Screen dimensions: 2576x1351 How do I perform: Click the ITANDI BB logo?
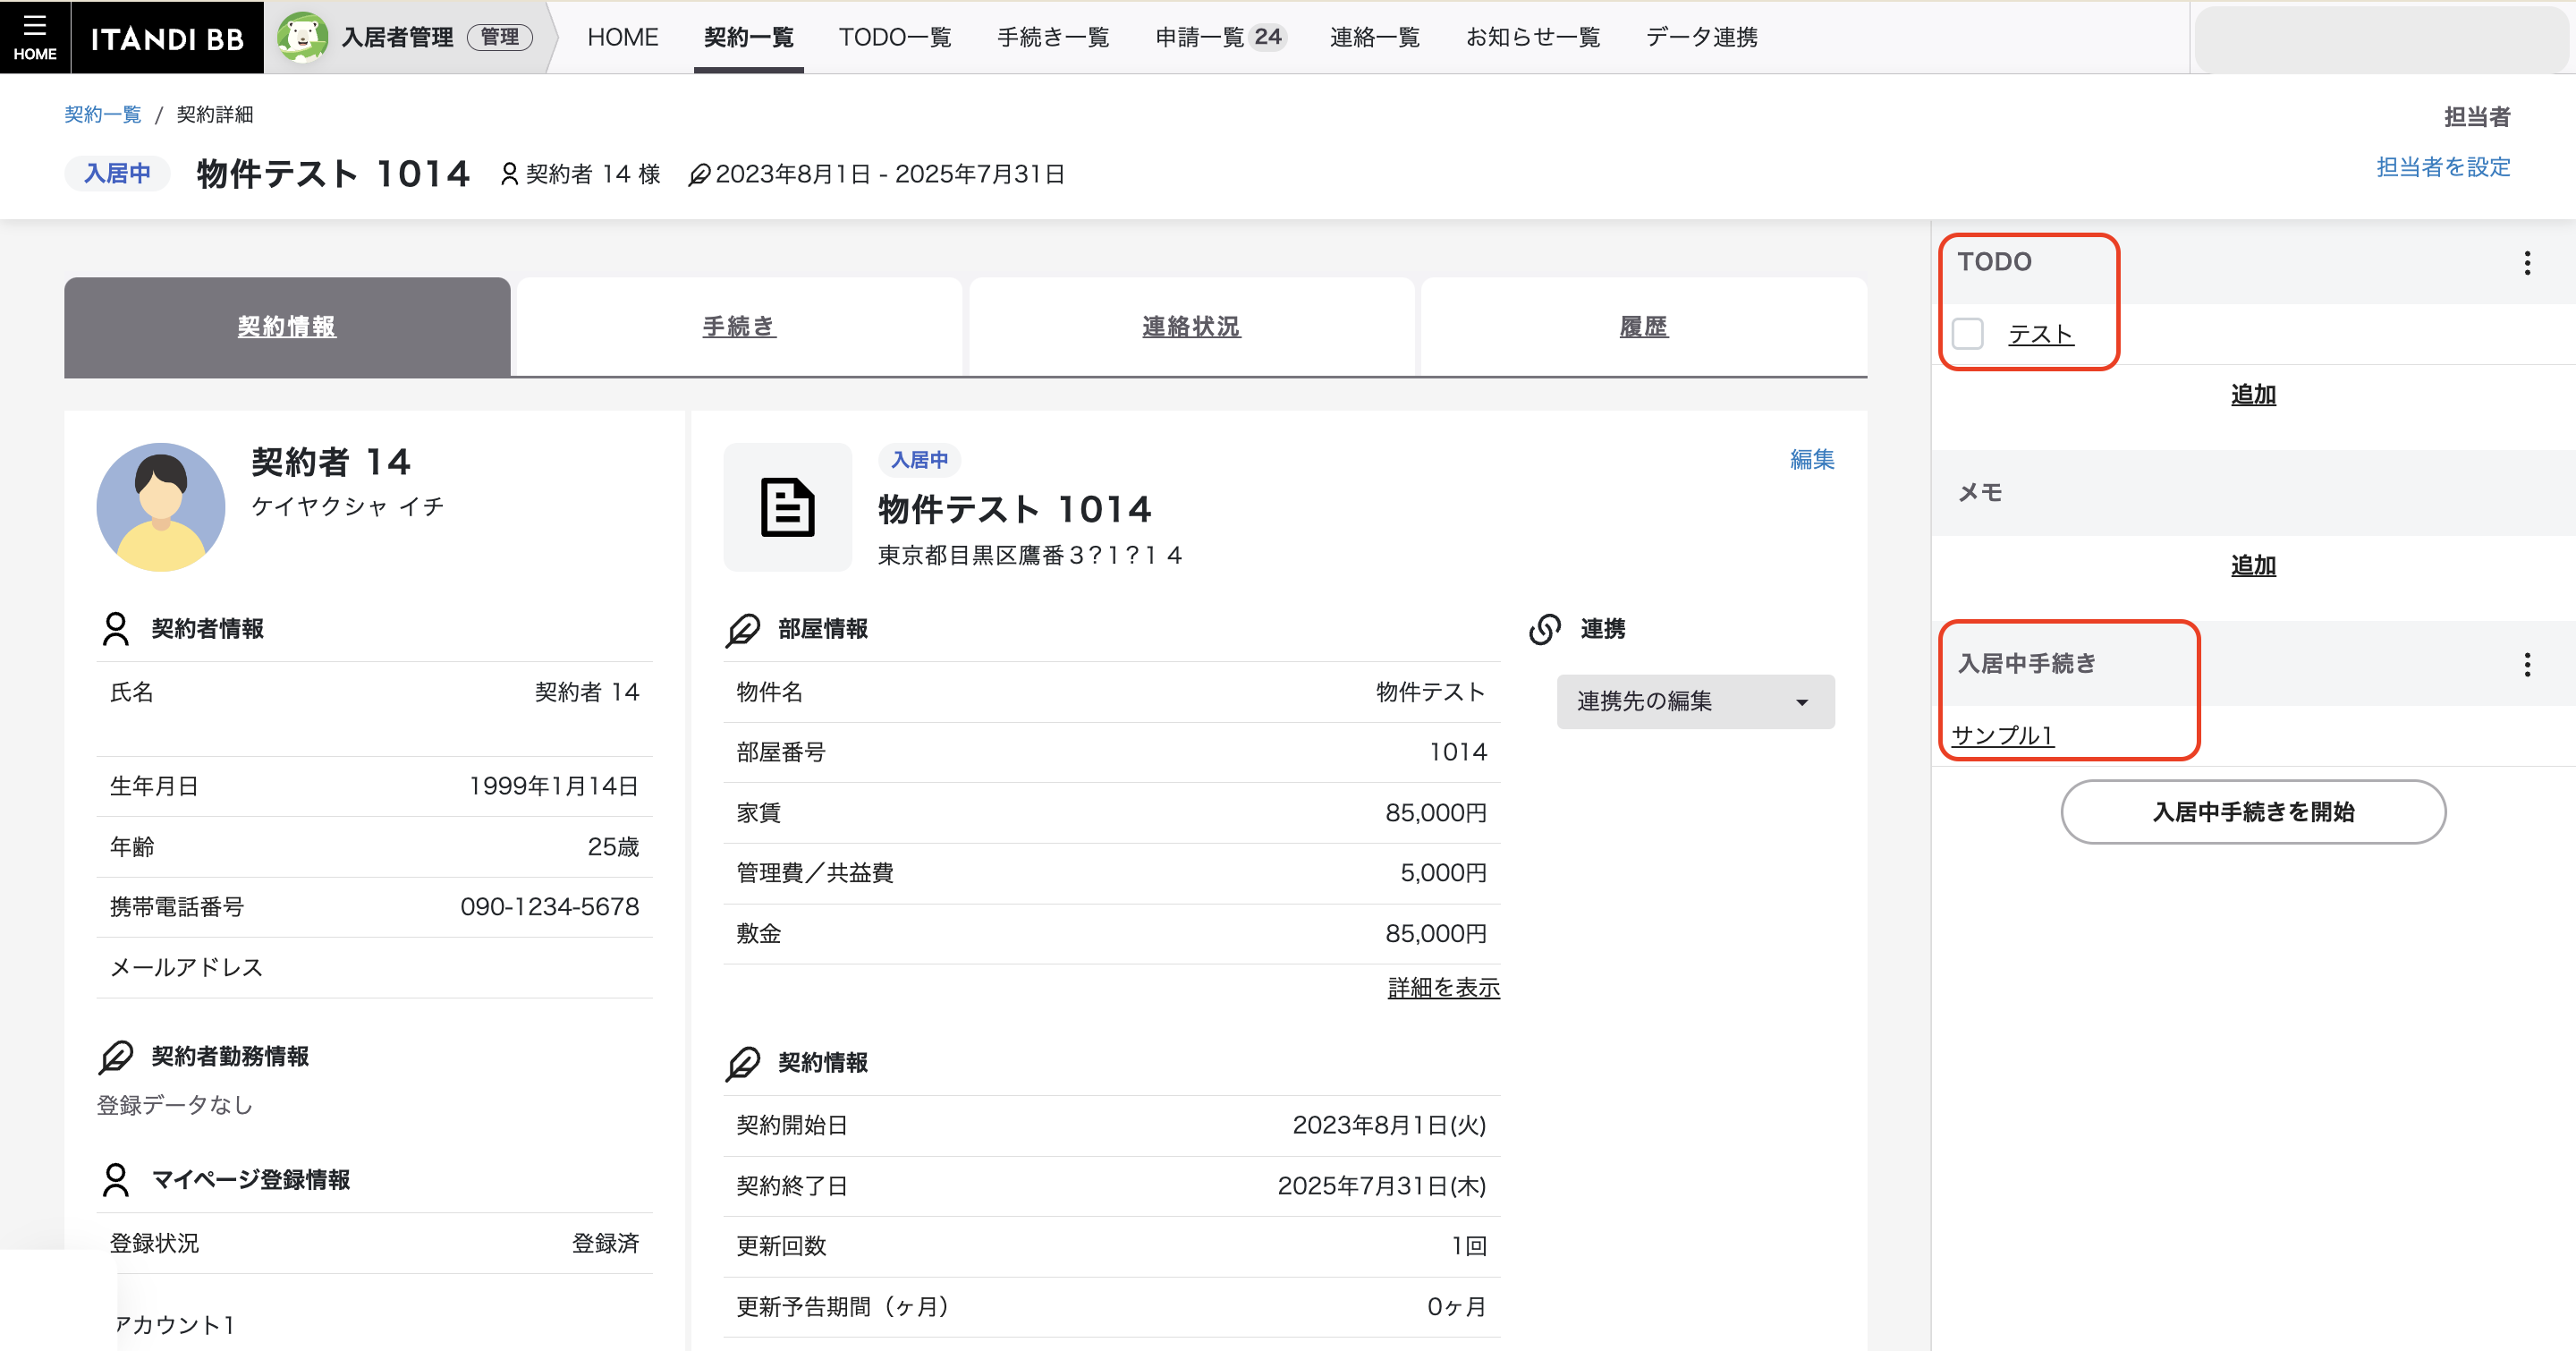pyautogui.click(x=167, y=38)
